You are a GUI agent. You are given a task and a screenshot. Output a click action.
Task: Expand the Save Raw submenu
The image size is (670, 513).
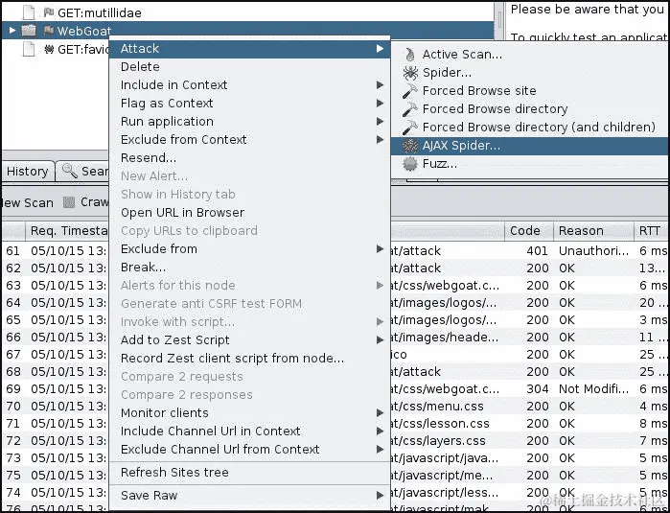(x=380, y=496)
